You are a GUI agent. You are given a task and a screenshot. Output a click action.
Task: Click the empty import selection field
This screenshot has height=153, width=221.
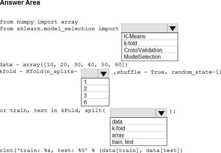(x=144, y=28)
